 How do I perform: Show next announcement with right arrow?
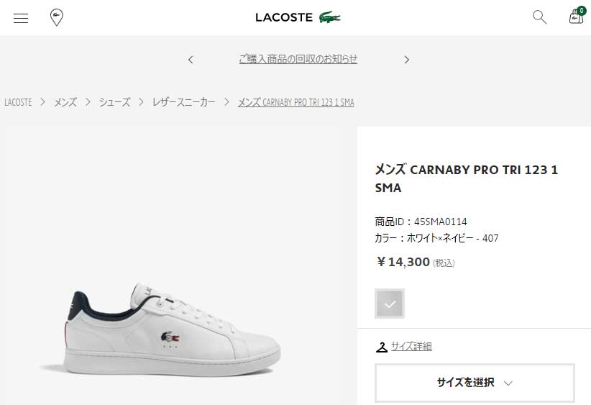tap(406, 60)
